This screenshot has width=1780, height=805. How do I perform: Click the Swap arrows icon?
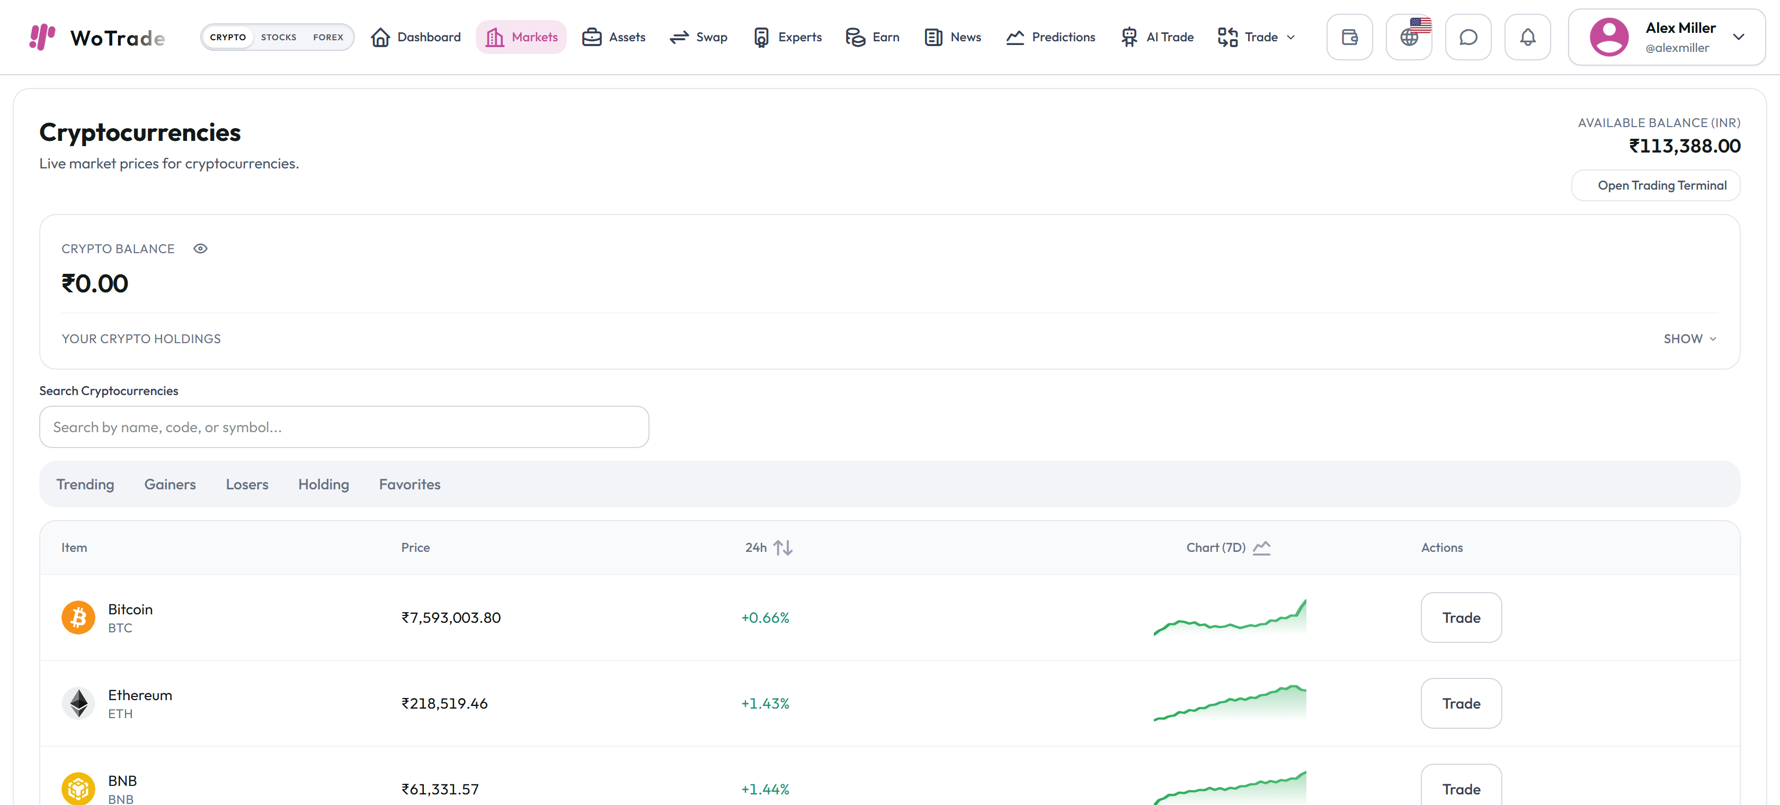click(679, 37)
